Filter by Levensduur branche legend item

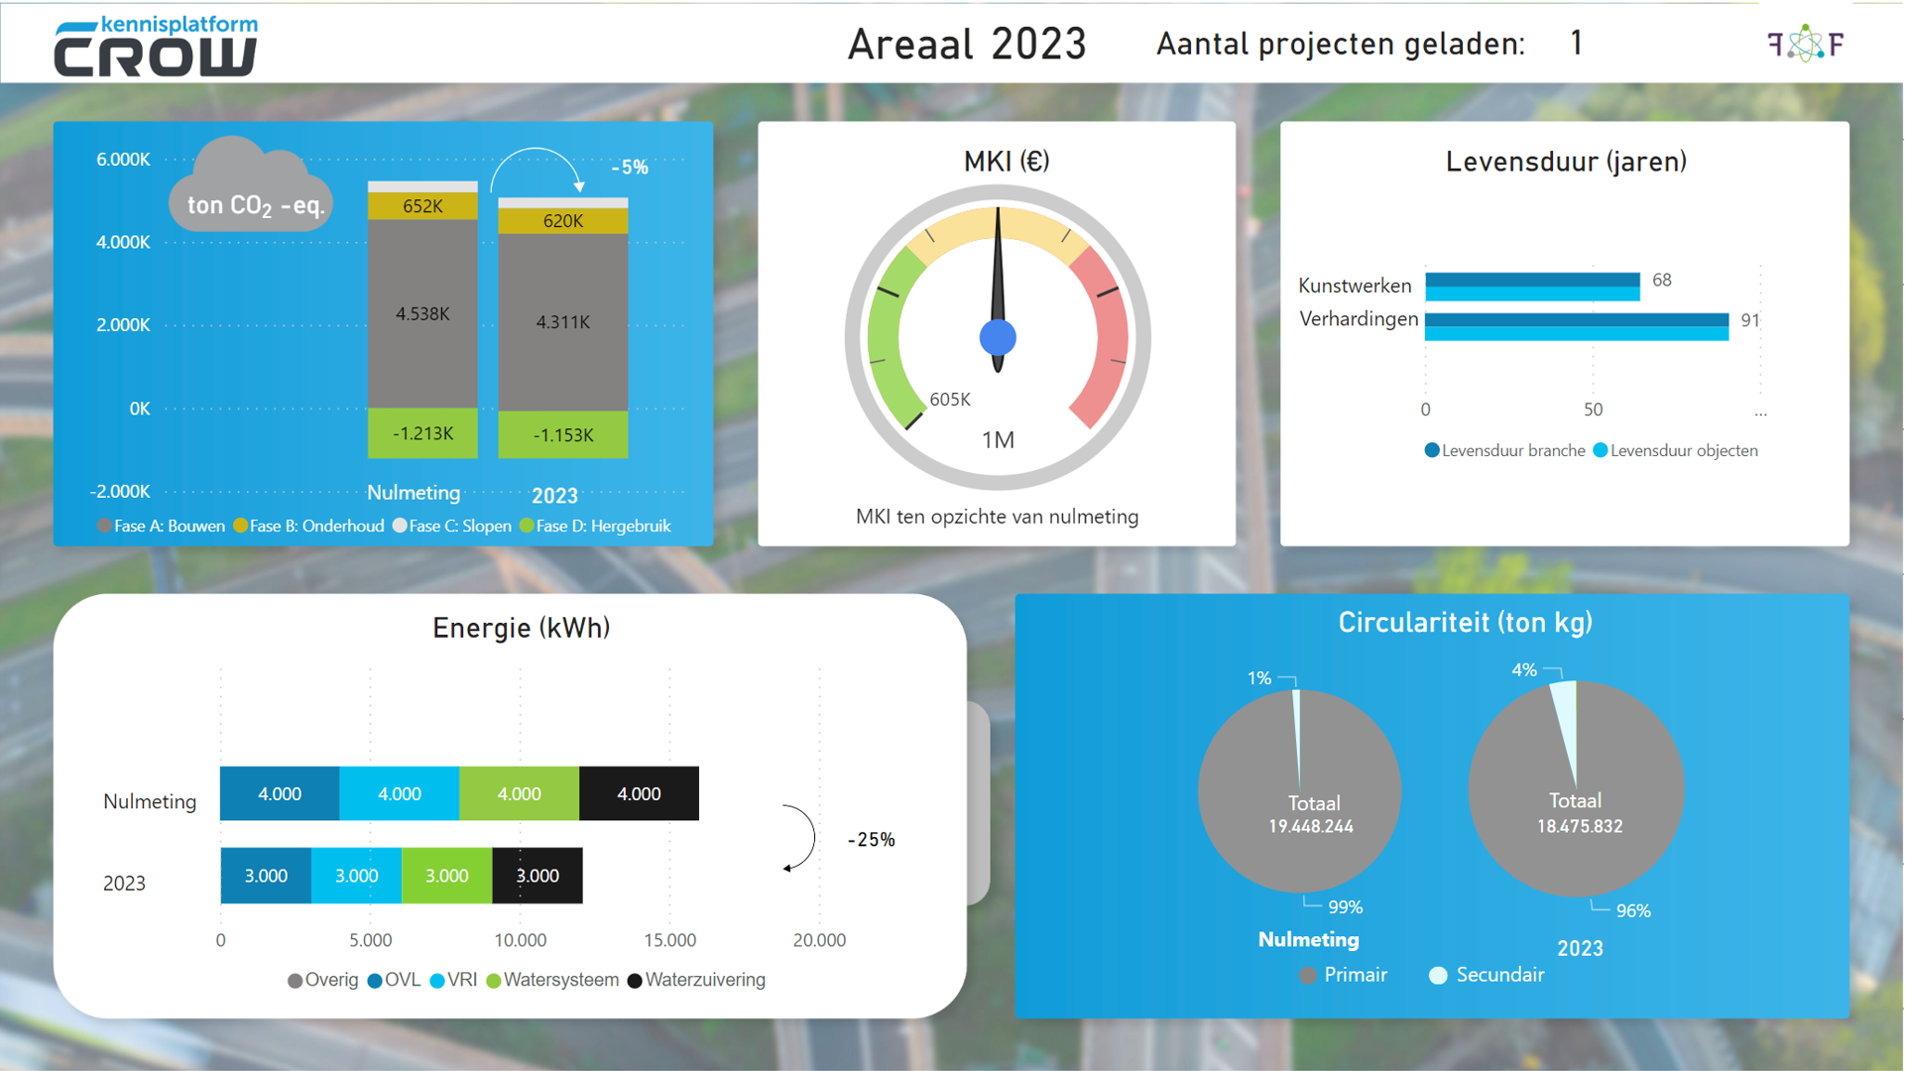pos(1503,450)
